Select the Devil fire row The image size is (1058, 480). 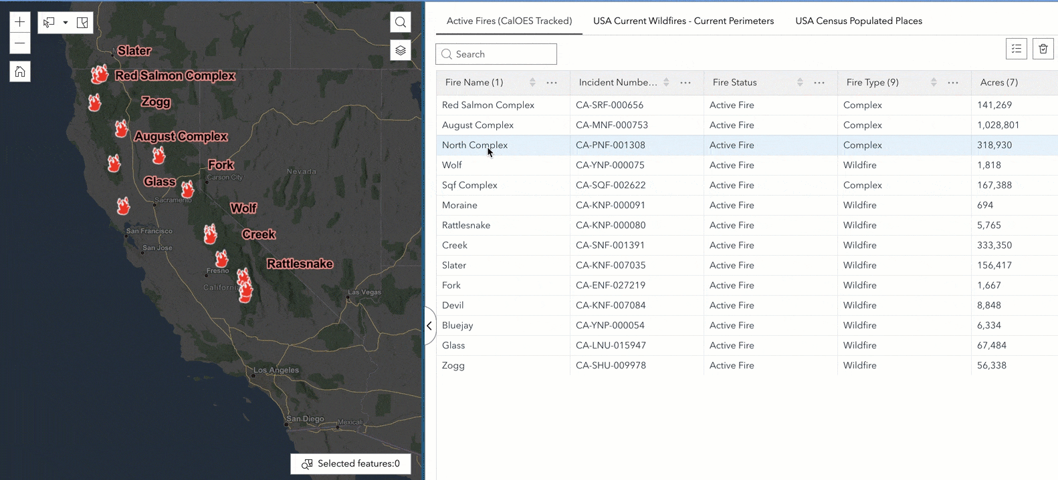747,305
